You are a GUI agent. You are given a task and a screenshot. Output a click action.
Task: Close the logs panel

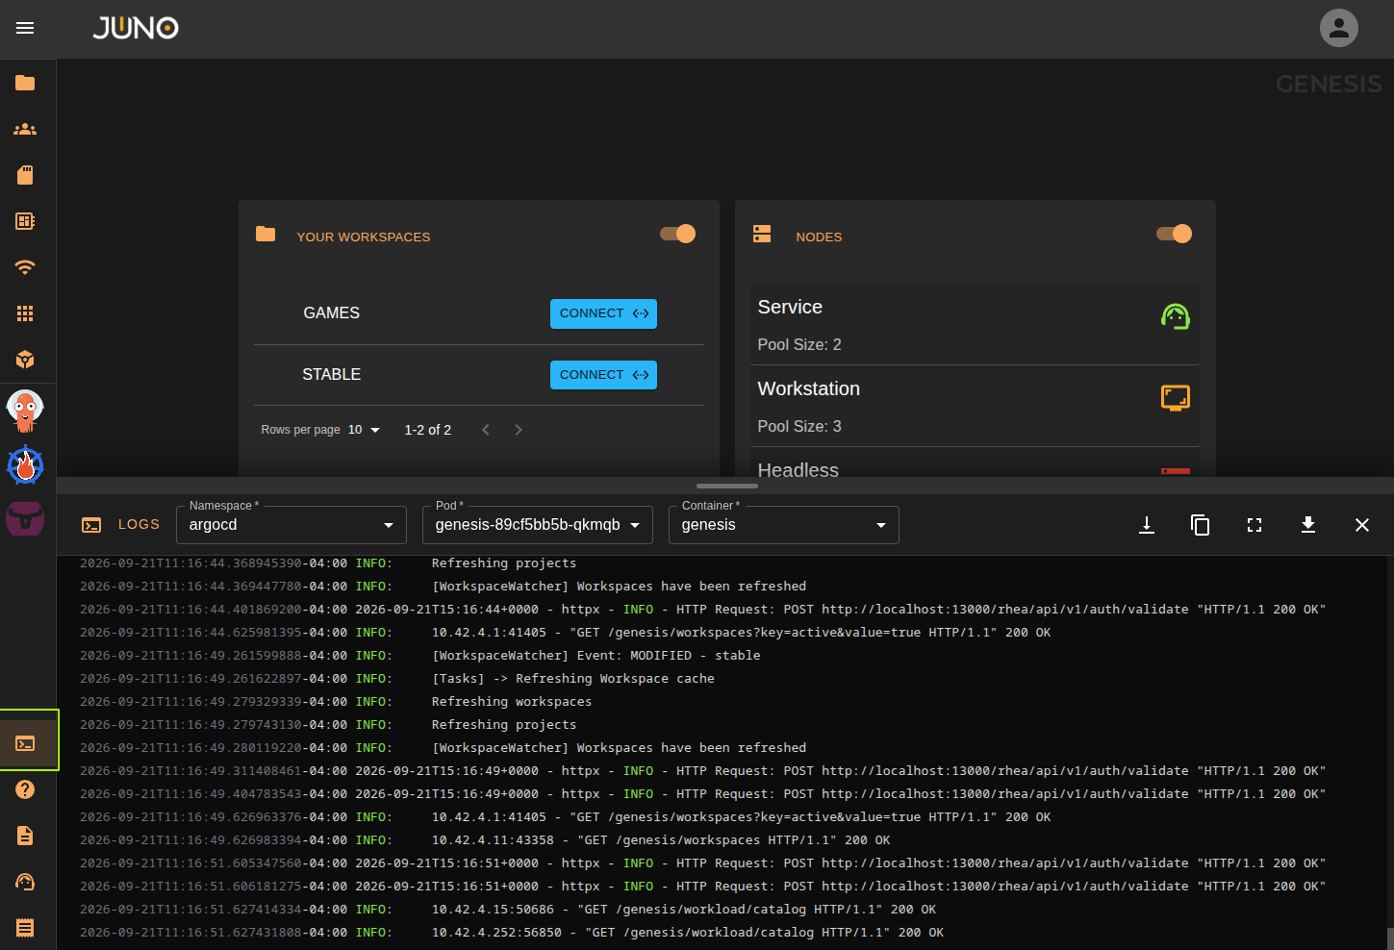point(1362,525)
